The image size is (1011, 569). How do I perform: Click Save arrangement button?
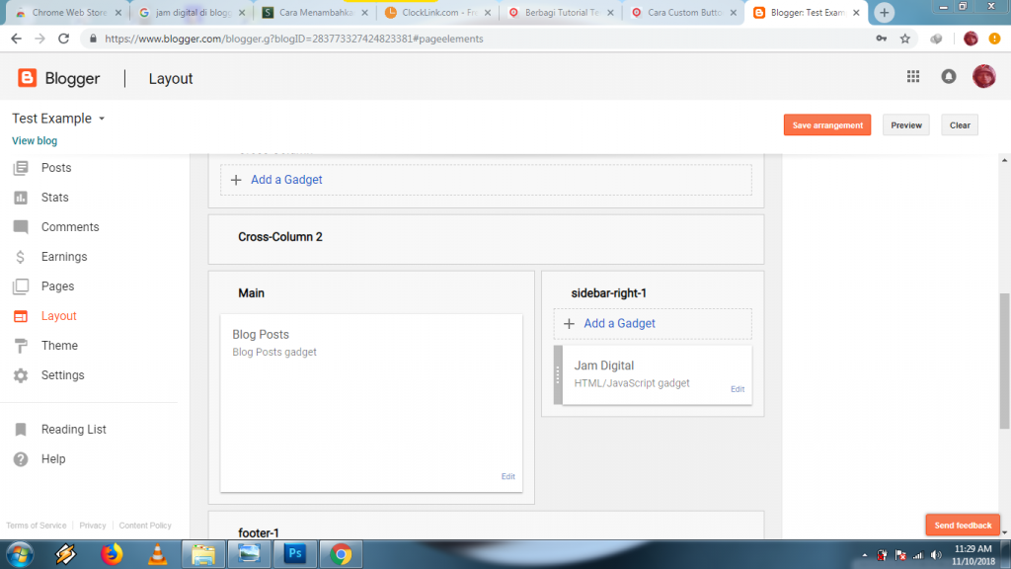(827, 125)
